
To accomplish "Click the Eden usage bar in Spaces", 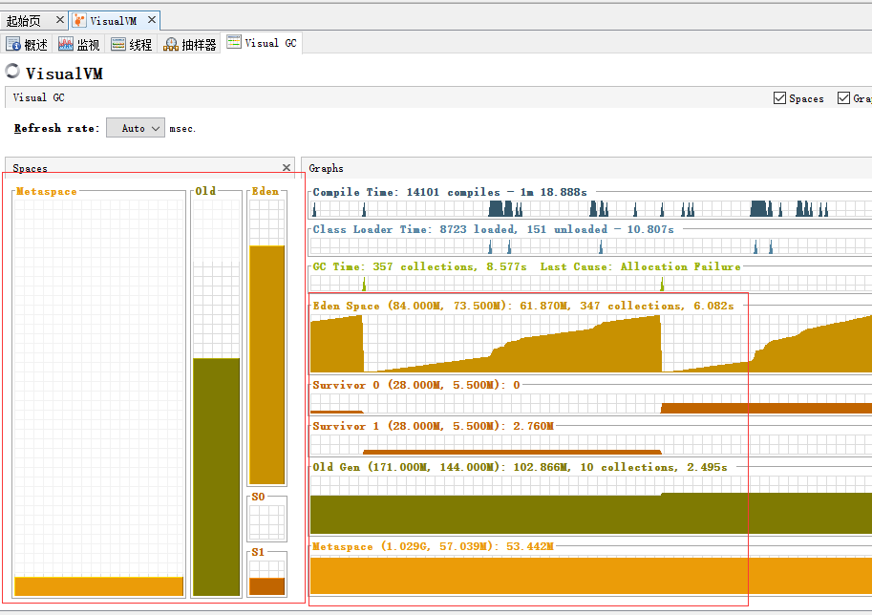I will (266, 365).
